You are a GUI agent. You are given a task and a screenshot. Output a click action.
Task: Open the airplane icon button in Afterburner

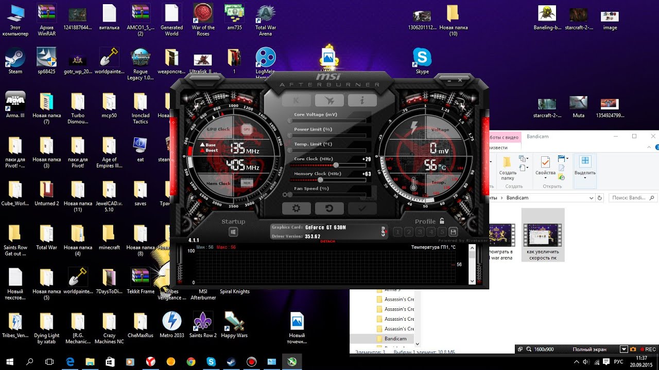[329, 100]
